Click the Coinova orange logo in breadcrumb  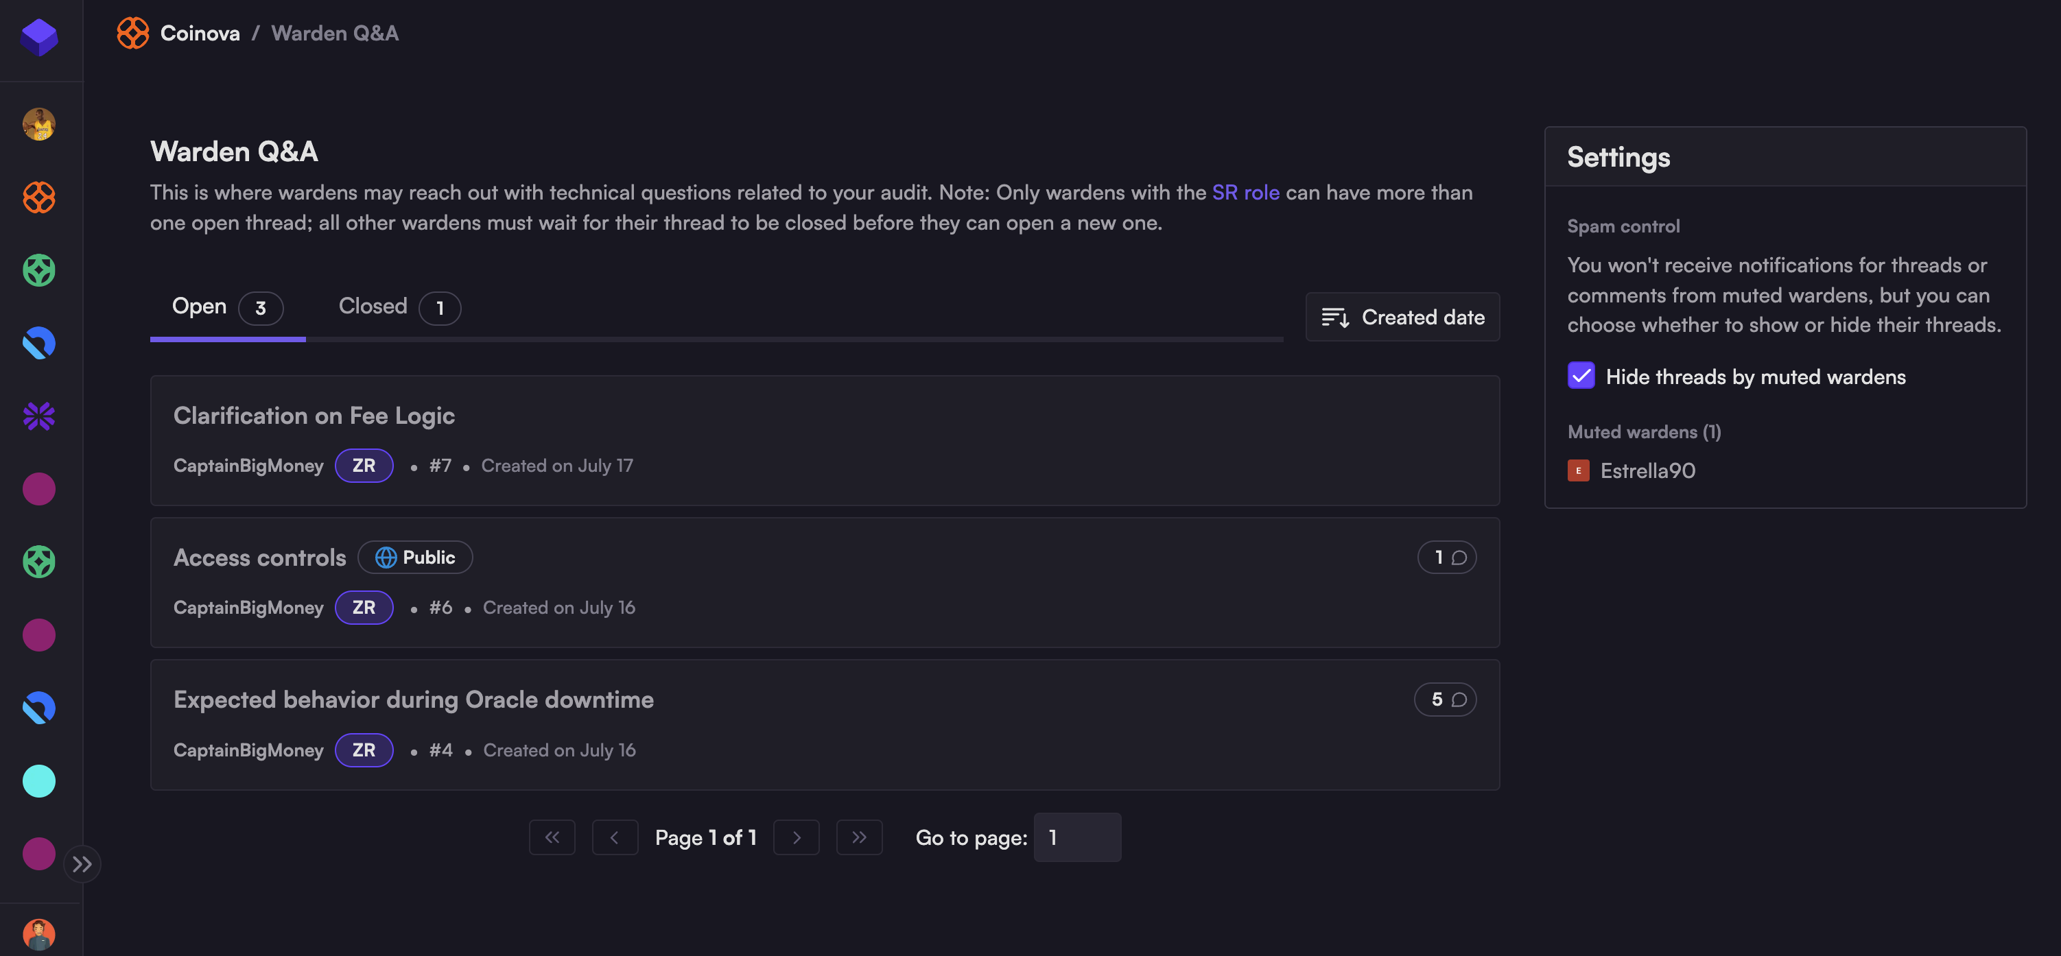[x=133, y=33]
